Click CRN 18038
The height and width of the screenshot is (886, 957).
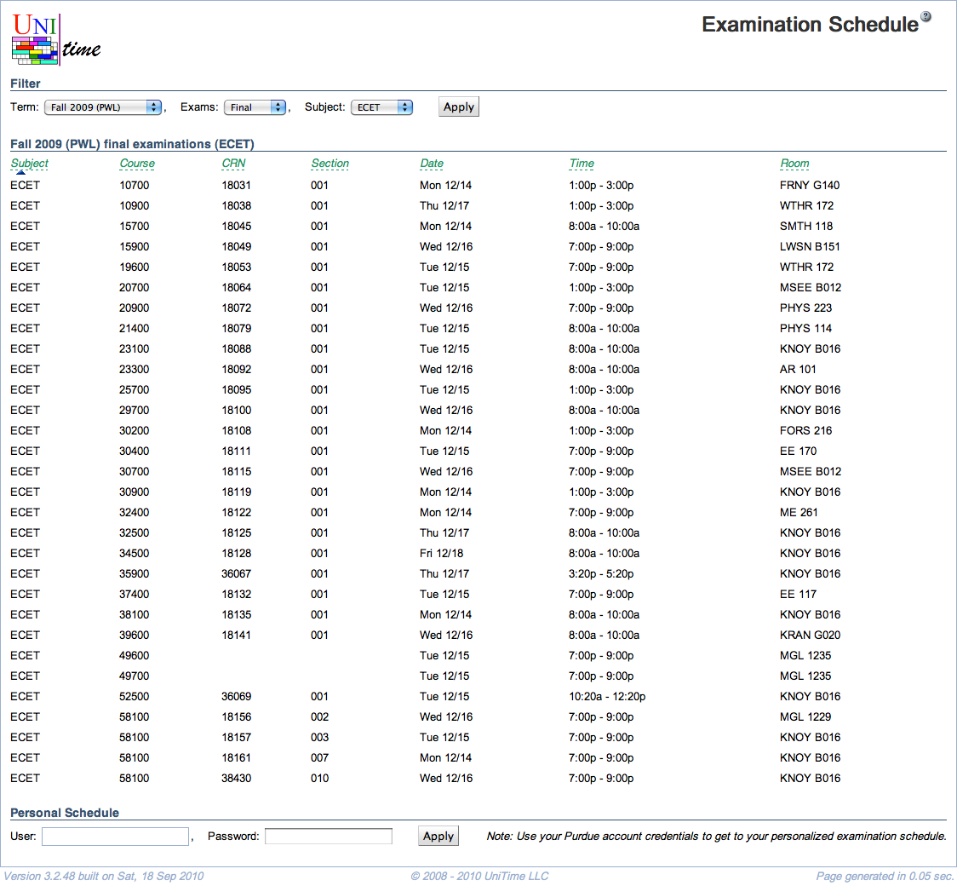tap(236, 206)
